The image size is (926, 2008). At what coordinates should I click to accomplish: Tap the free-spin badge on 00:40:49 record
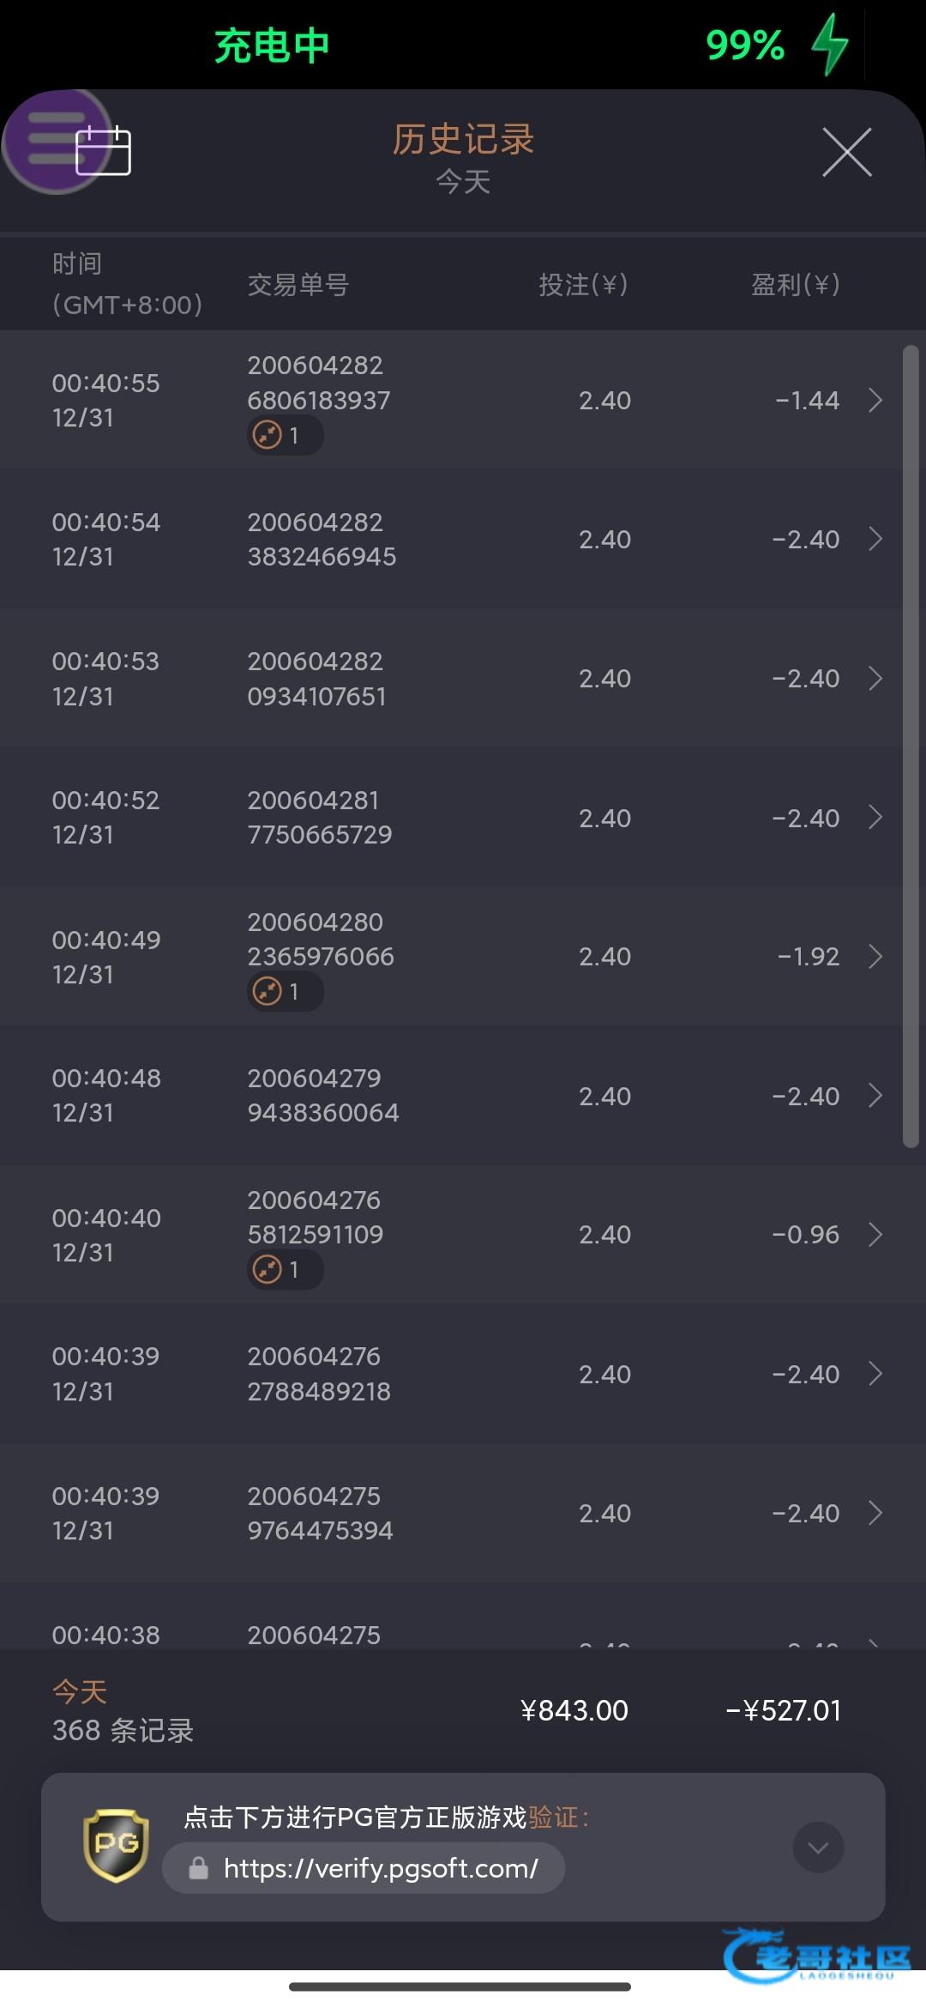[285, 992]
